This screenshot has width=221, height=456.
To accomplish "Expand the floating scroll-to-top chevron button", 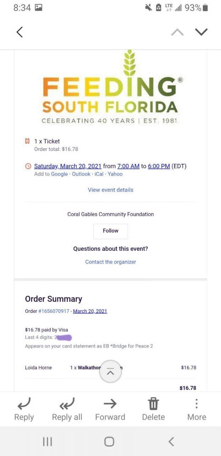I will pyautogui.click(x=110, y=372).
